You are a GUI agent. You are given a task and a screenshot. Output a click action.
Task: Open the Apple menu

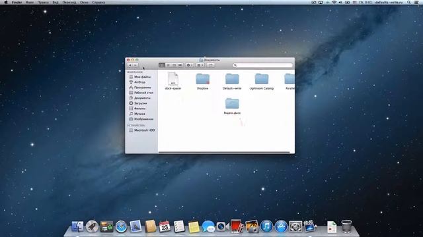click(x=6, y=2)
